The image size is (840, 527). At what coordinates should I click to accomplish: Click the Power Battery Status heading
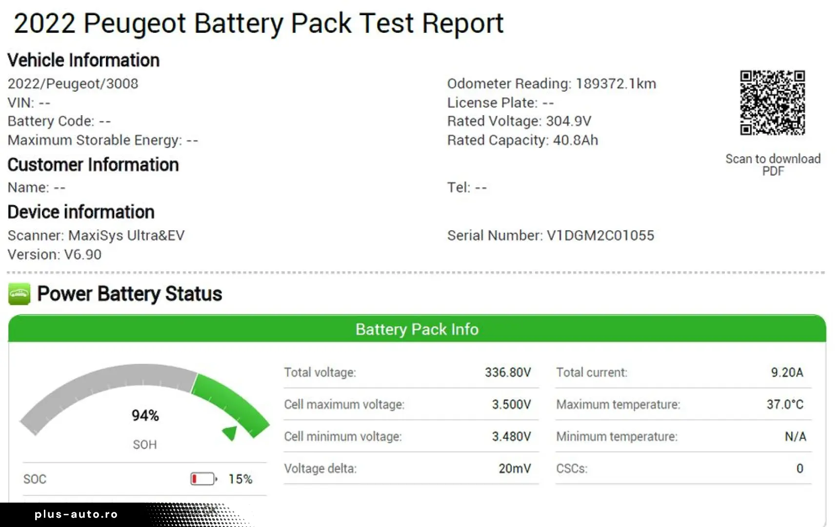[x=130, y=294]
